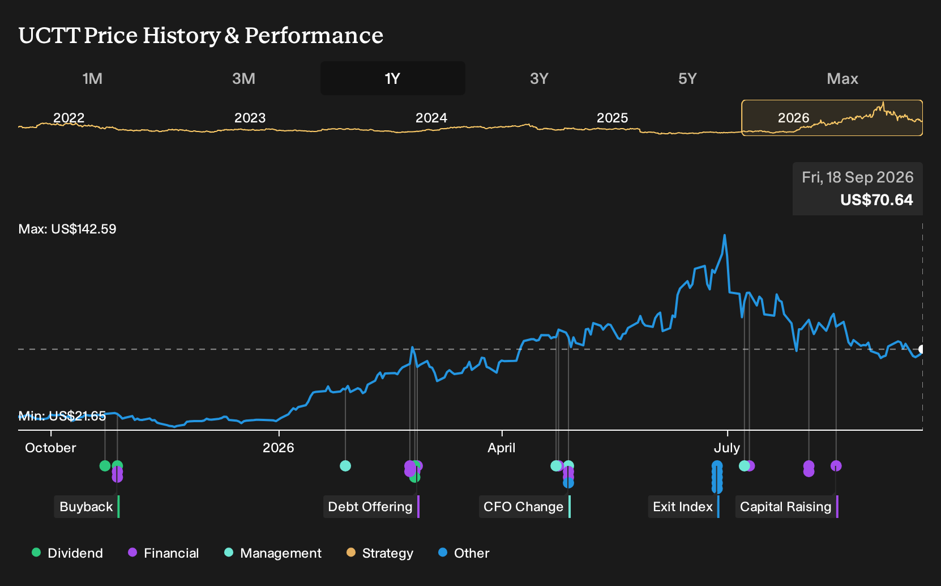Click the Min: US$21.65 label

tap(62, 416)
